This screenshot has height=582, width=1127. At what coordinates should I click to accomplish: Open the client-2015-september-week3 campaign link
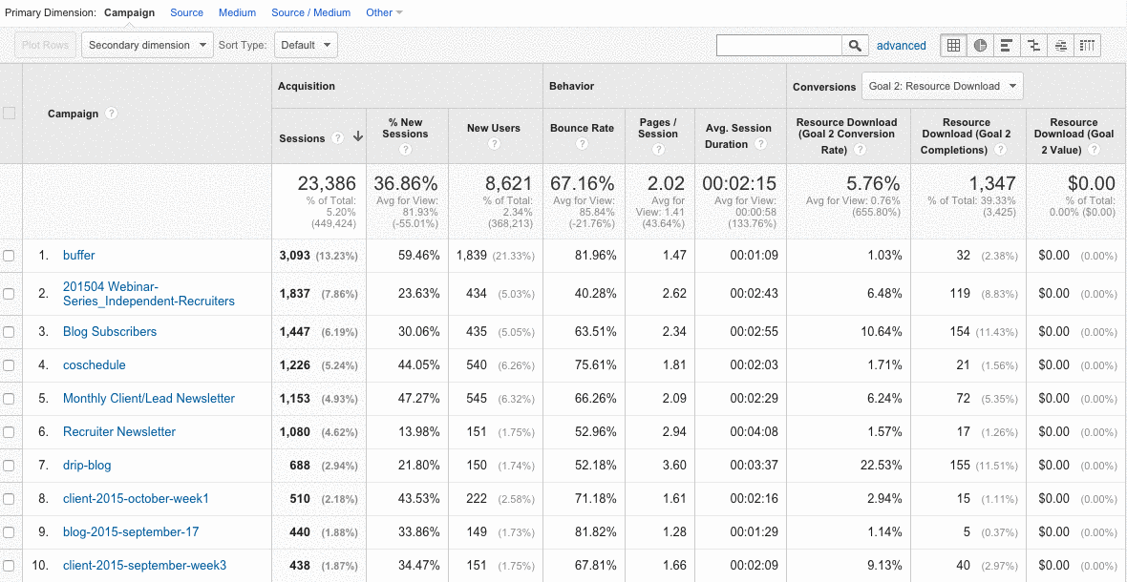(x=145, y=566)
